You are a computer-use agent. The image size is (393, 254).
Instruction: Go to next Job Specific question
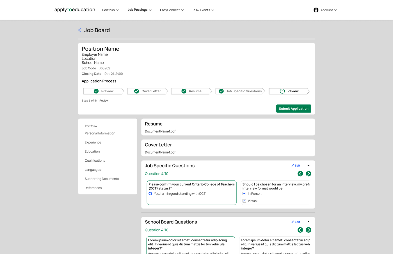309,174
